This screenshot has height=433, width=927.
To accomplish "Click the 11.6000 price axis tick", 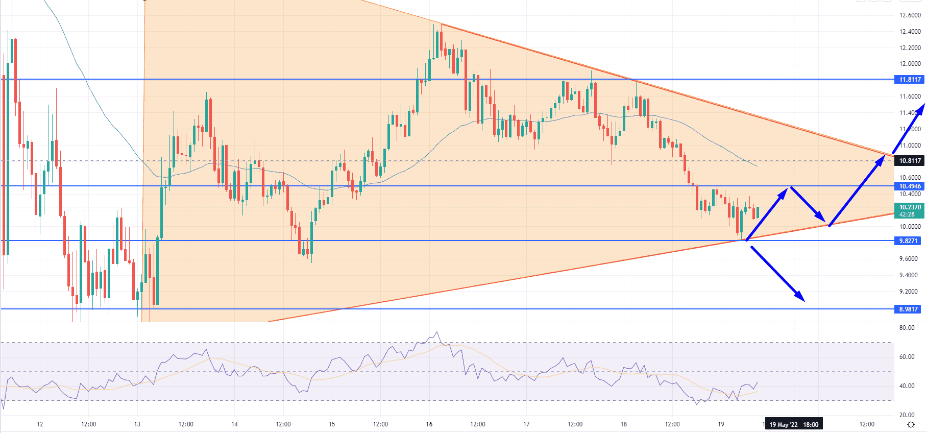I will [910, 97].
